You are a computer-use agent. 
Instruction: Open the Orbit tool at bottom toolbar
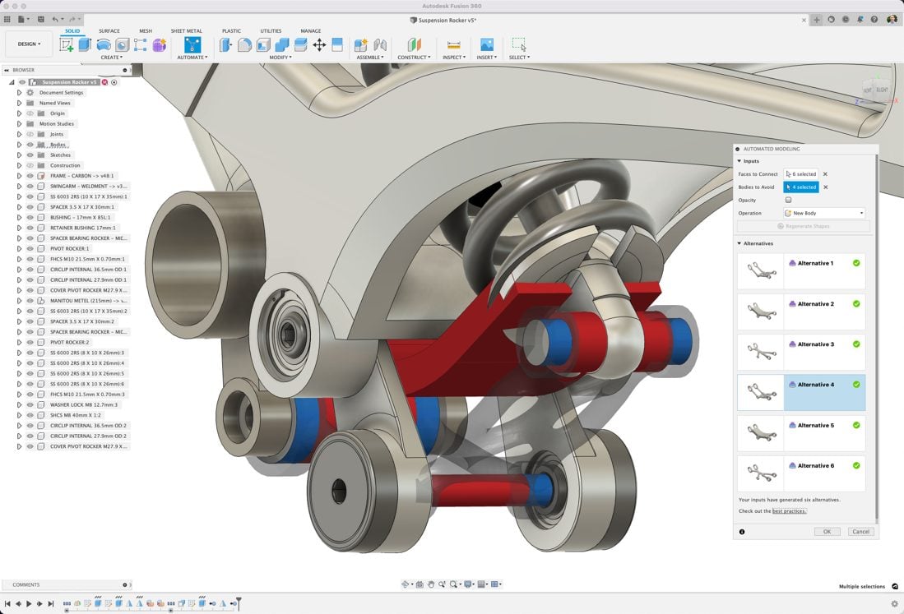(406, 584)
